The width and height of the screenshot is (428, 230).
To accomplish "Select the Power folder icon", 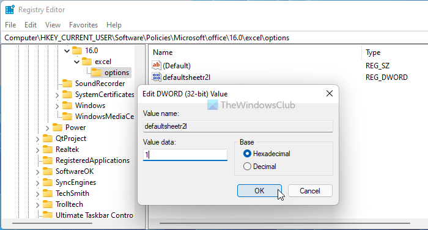I will coord(57,128).
